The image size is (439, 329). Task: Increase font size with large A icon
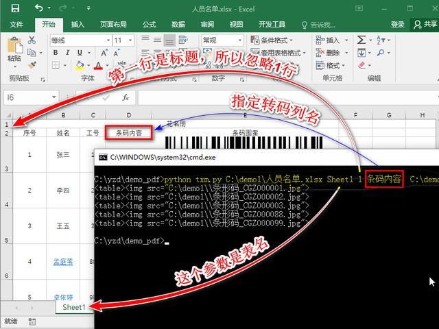(104, 53)
